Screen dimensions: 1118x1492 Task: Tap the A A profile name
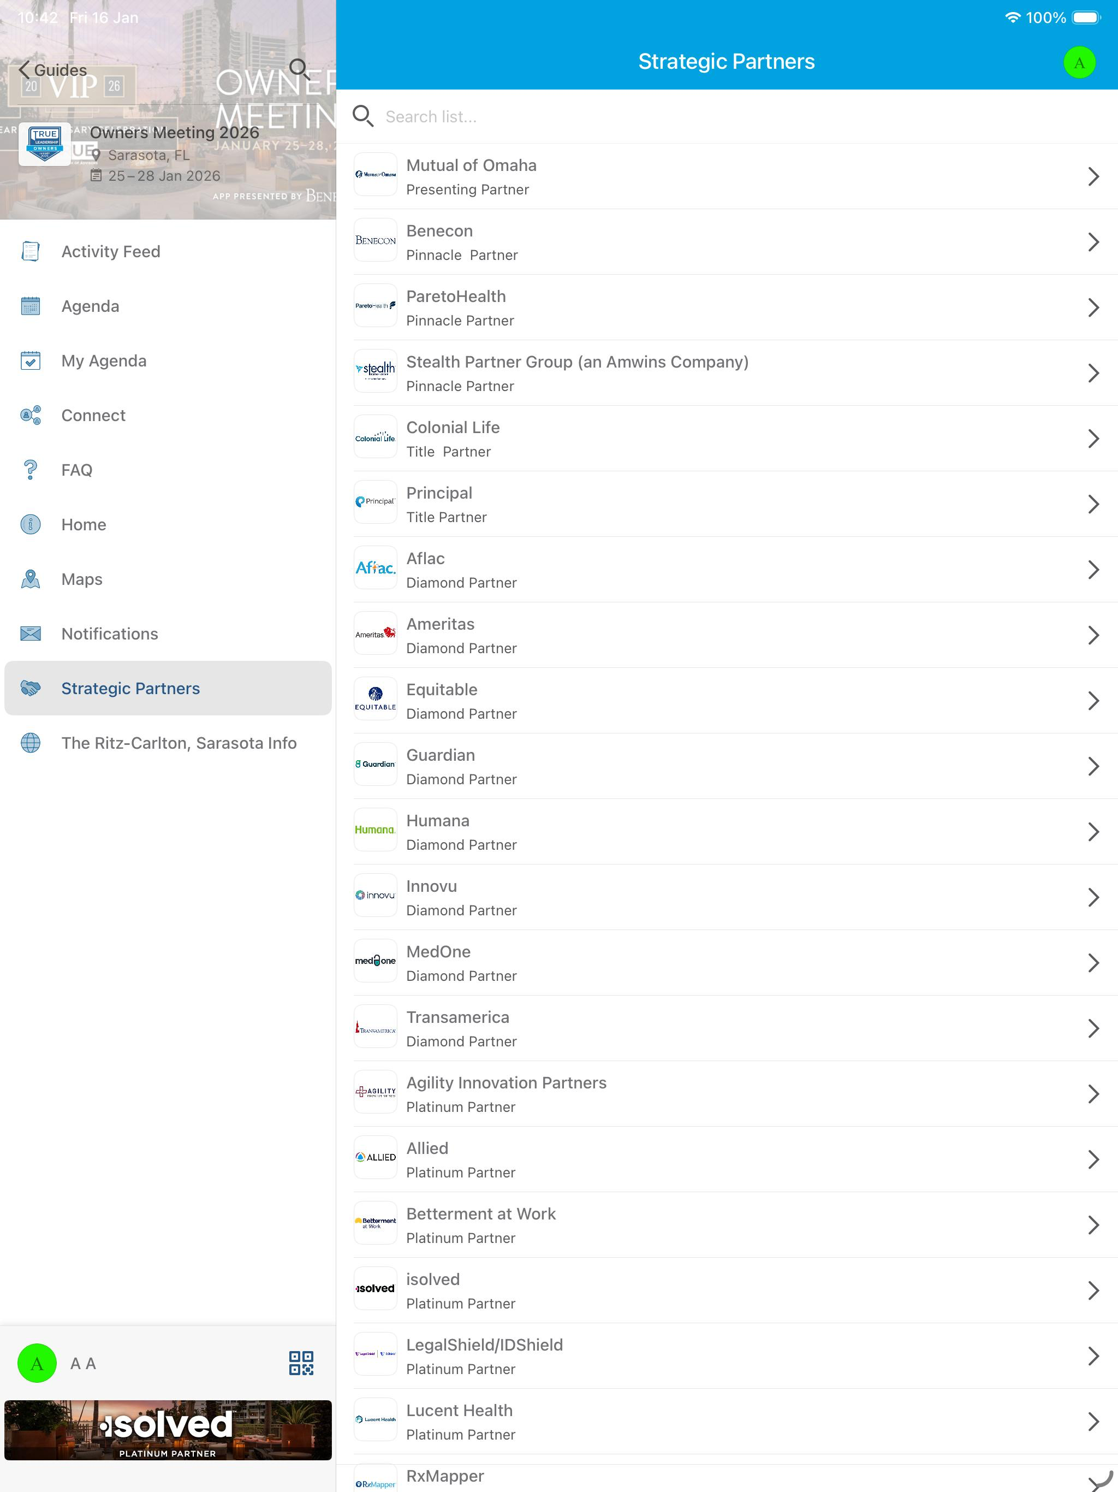click(x=83, y=1363)
